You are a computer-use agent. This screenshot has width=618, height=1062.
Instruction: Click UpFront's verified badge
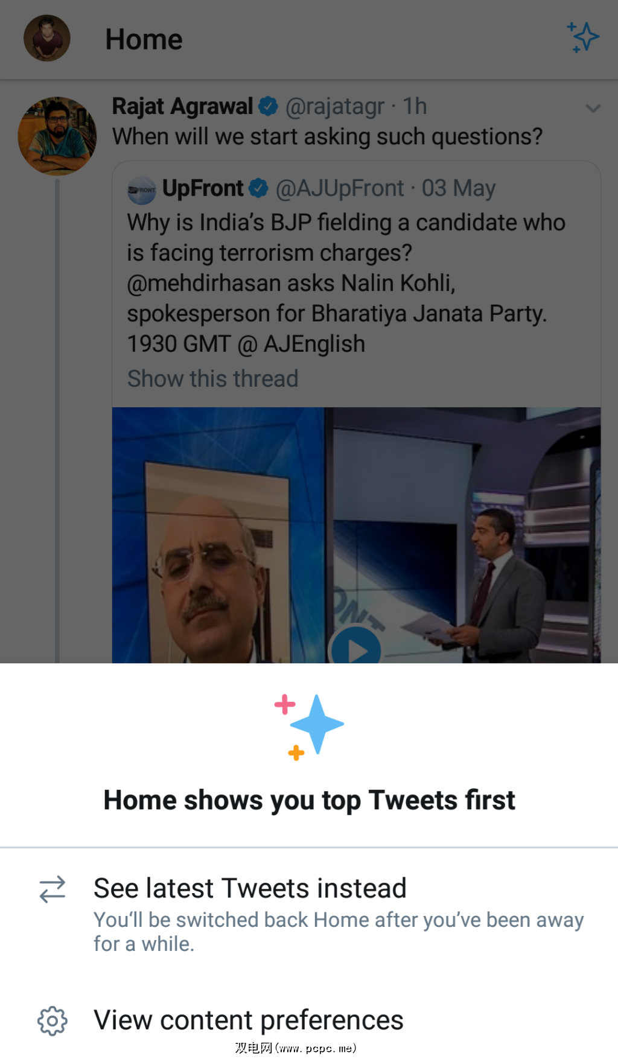tap(258, 188)
